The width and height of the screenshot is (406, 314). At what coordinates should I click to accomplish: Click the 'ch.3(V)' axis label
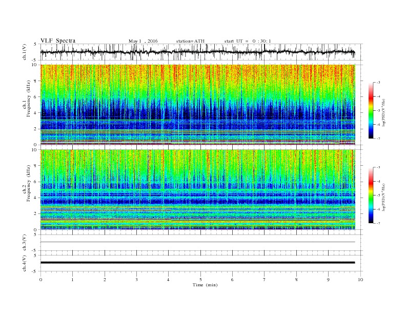pyautogui.click(x=25, y=243)
